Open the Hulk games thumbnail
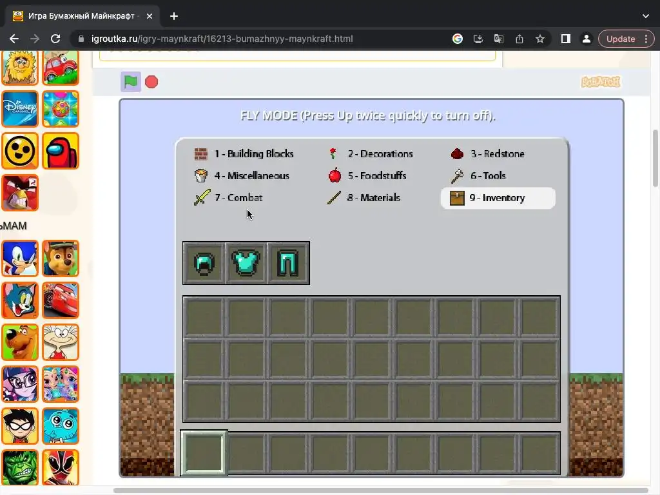Viewport: 660px width, 495px height. click(20, 467)
